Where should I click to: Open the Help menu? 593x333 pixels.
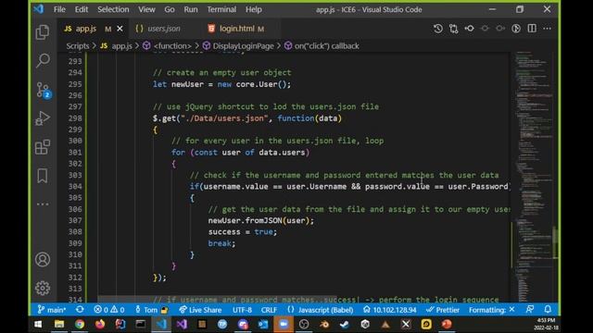pyautogui.click(x=253, y=9)
